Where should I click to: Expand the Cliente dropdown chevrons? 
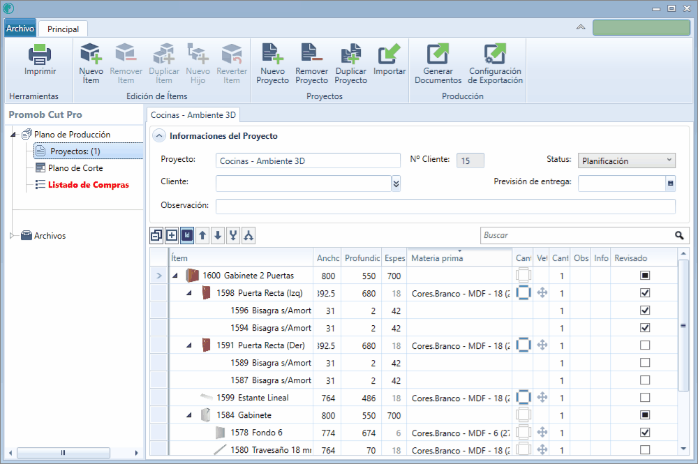coord(396,184)
